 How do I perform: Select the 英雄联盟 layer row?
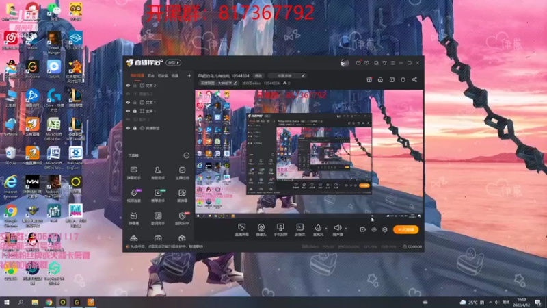(x=159, y=128)
